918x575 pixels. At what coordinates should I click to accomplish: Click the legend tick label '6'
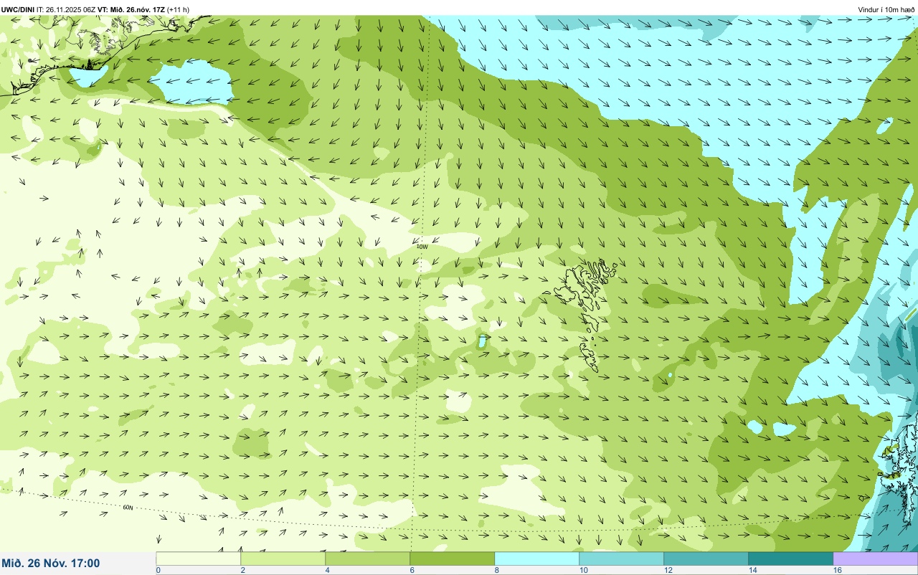click(x=412, y=570)
